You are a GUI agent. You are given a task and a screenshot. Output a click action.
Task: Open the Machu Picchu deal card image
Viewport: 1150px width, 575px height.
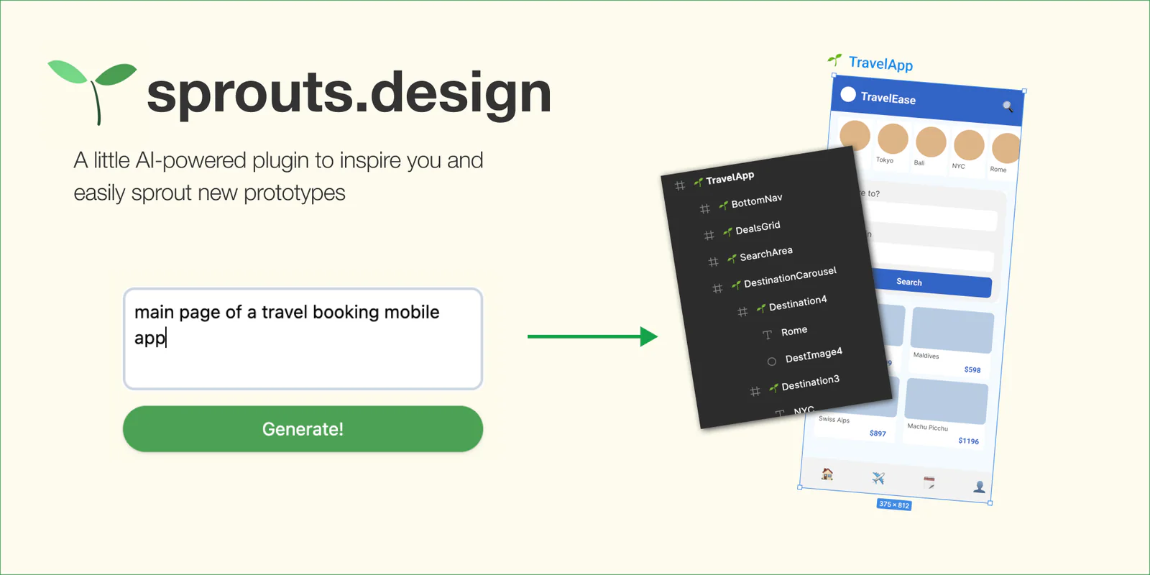946,401
